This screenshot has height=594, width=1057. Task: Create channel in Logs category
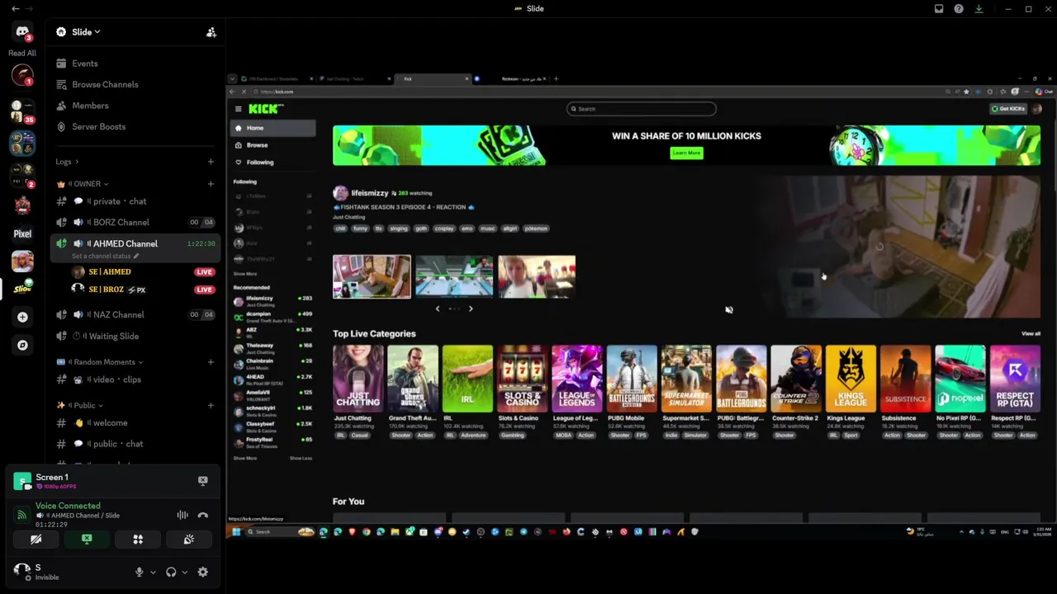pyautogui.click(x=211, y=162)
